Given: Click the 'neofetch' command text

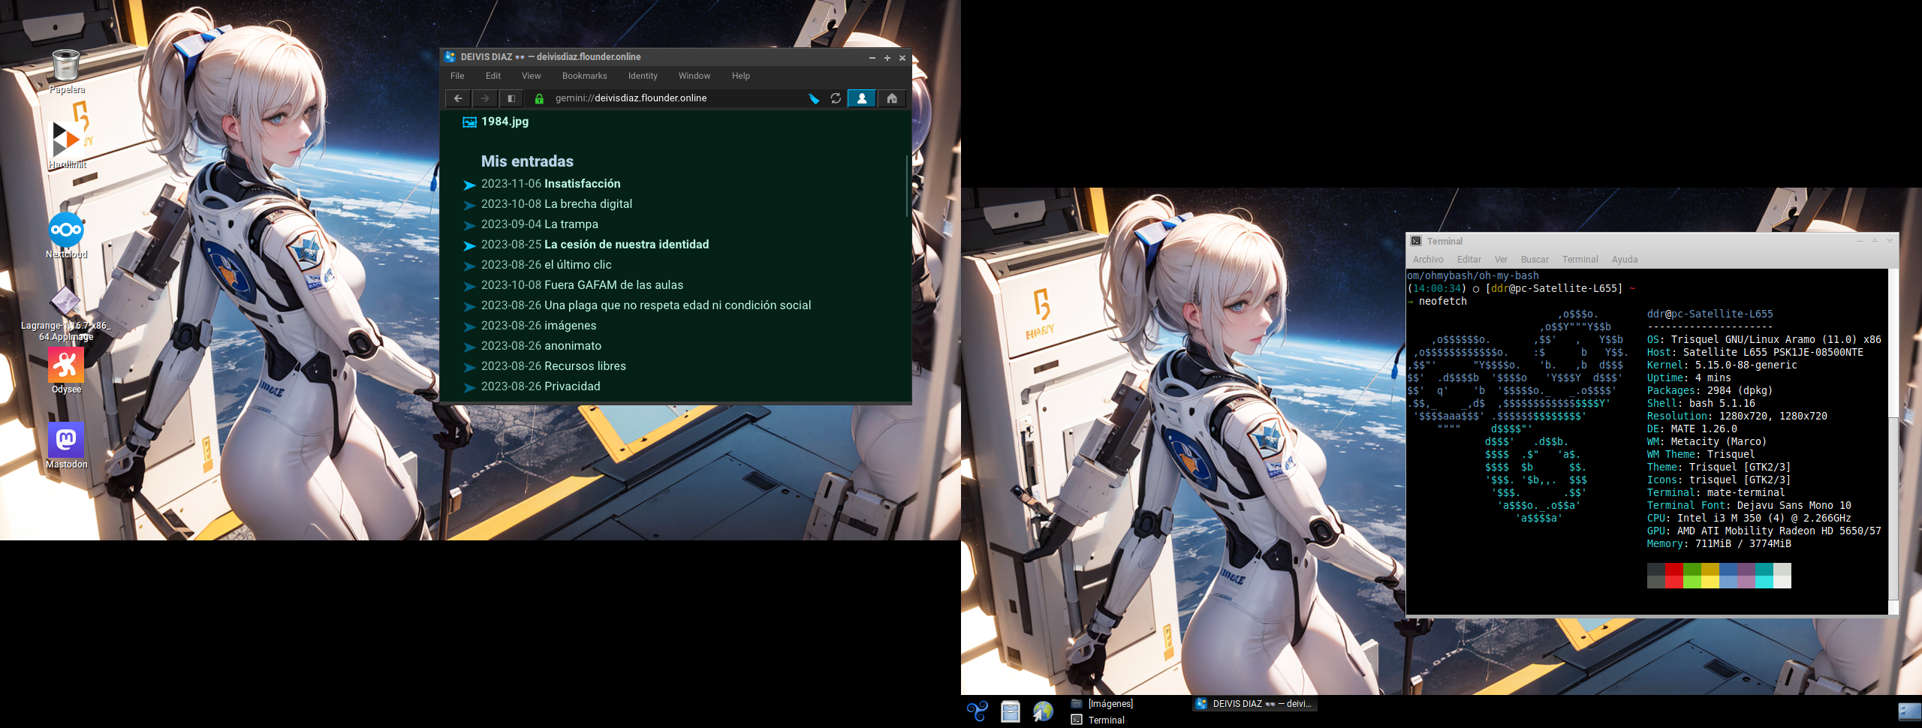Looking at the screenshot, I should pyautogui.click(x=1442, y=301).
